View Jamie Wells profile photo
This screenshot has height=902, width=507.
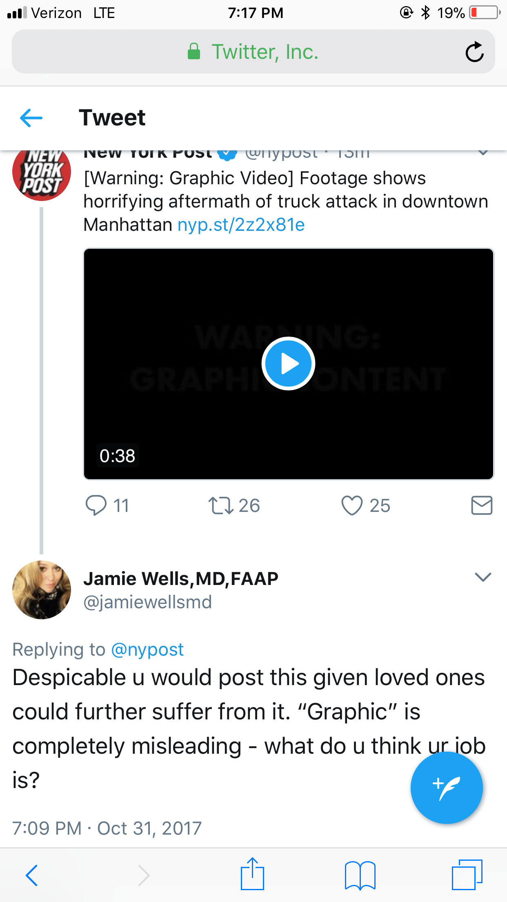pyautogui.click(x=42, y=590)
